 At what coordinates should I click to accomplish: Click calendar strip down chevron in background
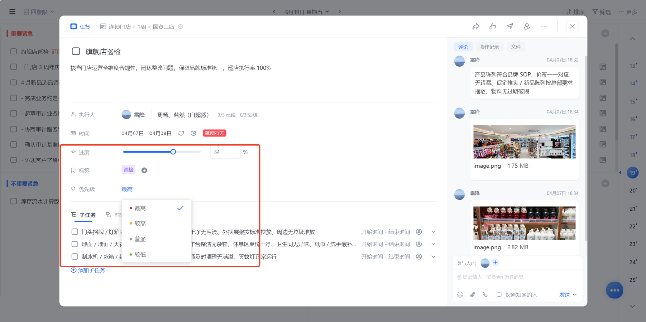point(632,306)
